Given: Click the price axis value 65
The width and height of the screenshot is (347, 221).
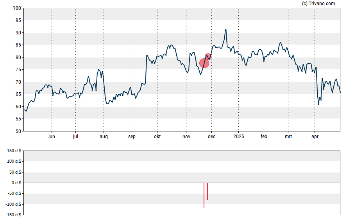Looking at the screenshot, I should 18,94.
